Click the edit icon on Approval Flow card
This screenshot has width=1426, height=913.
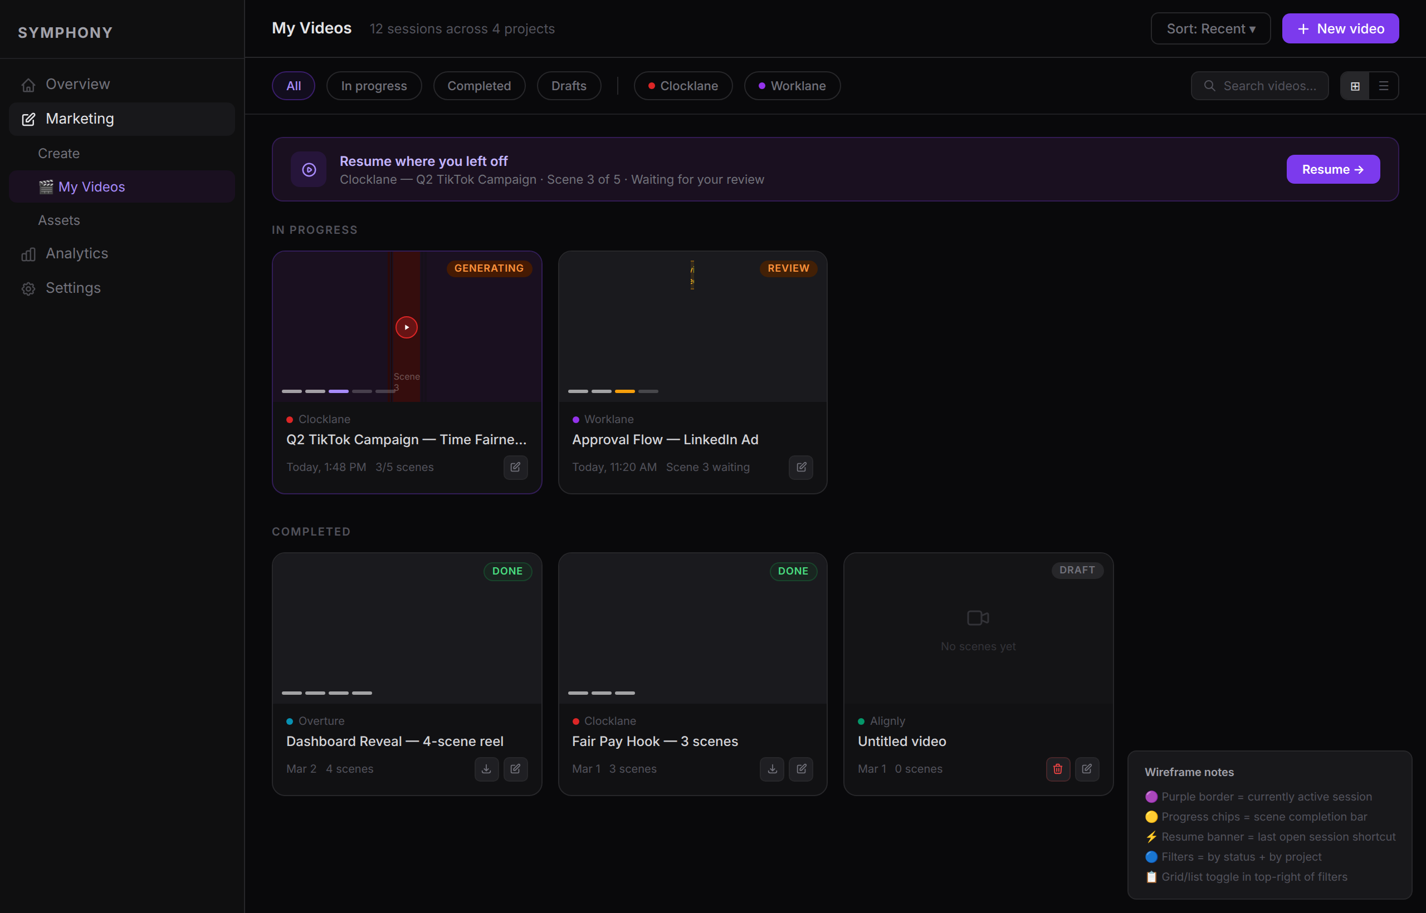(x=801, y=467)
